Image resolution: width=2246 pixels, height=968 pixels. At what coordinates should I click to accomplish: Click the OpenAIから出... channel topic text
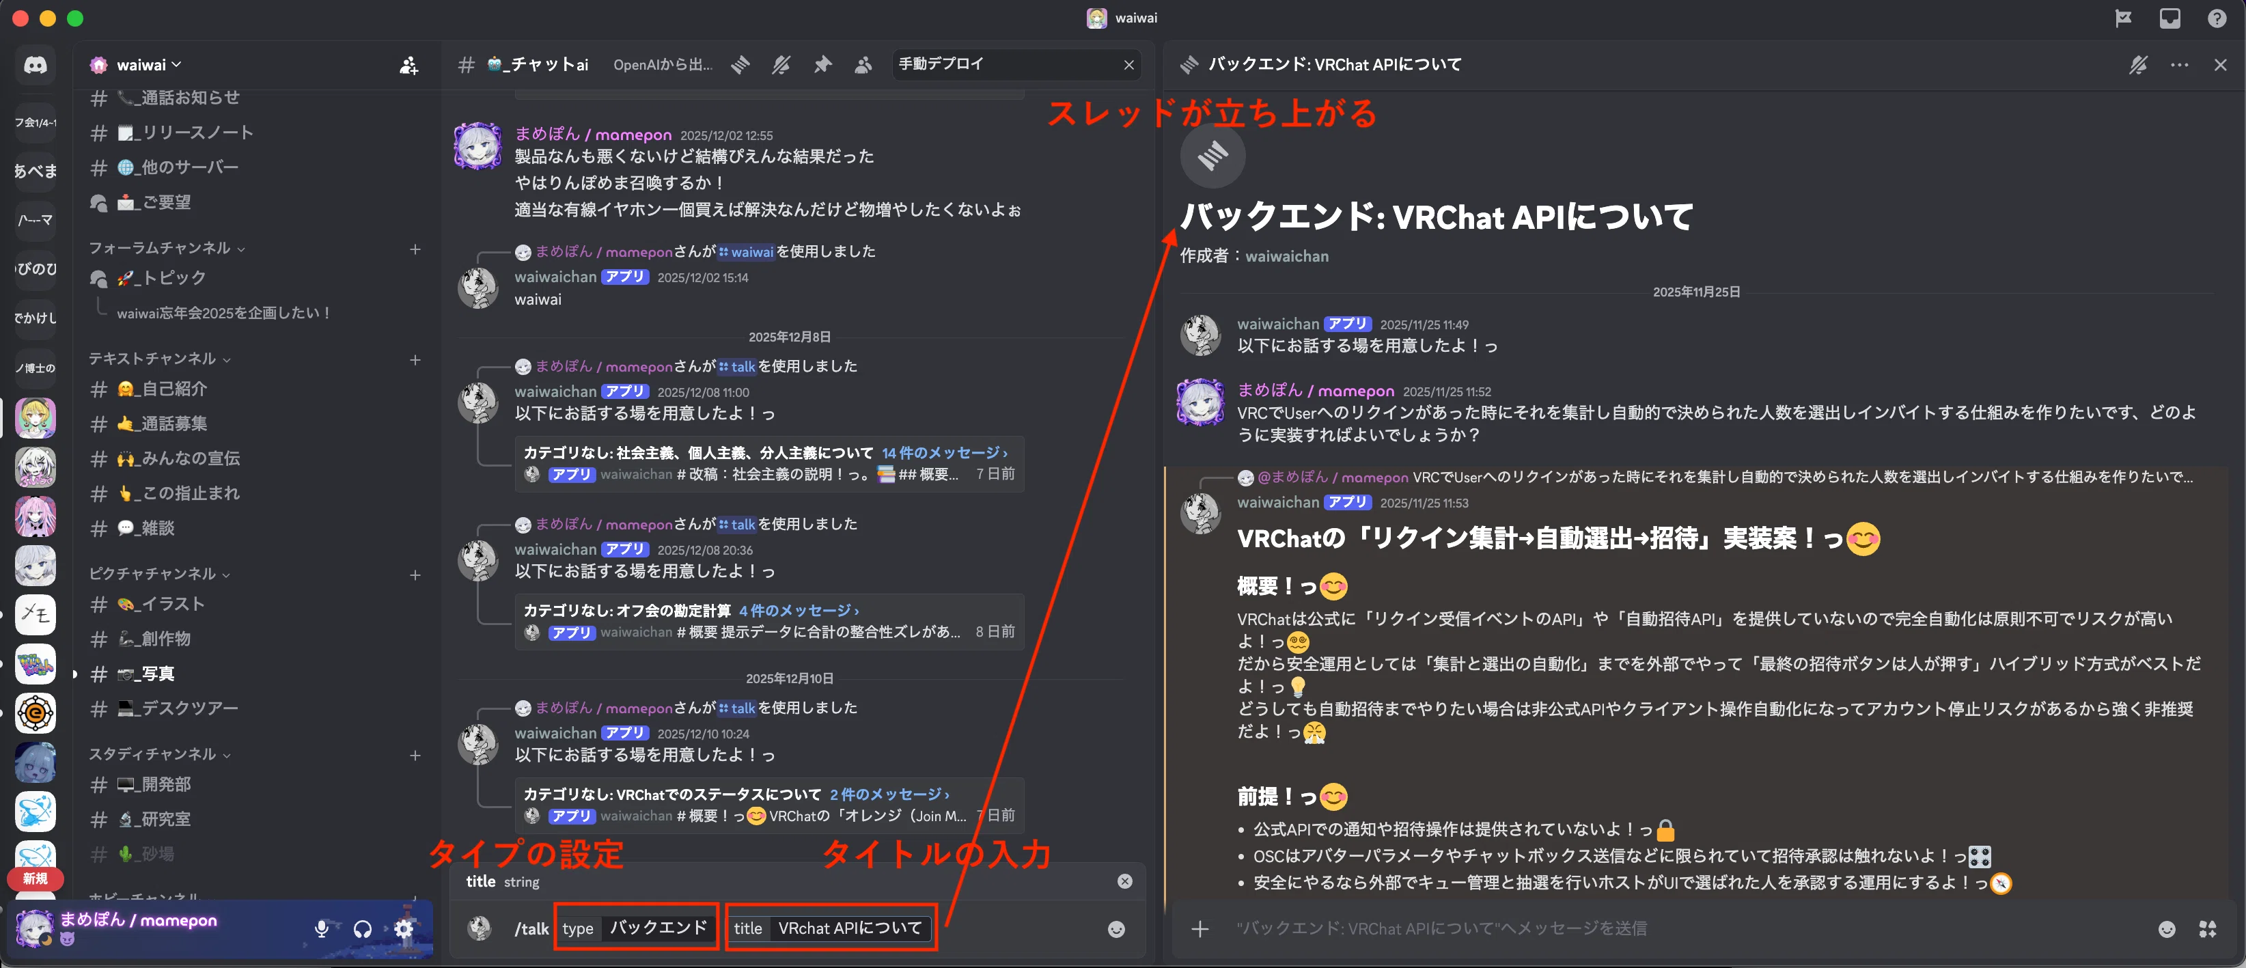663,64
